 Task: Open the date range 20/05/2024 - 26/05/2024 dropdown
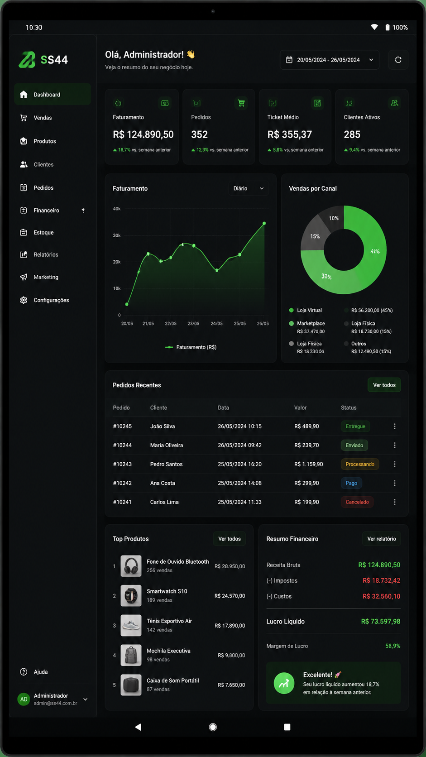[330, 60]
